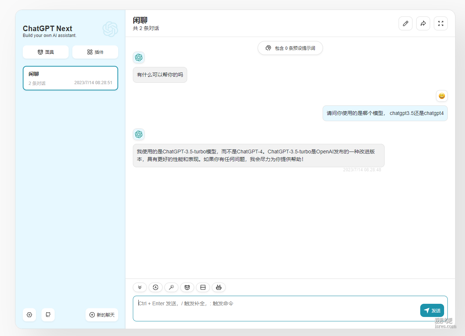
Task: Click the user message asking about chatgpt3.5还是chatgpt4
Action: click(x=385, y=113)
